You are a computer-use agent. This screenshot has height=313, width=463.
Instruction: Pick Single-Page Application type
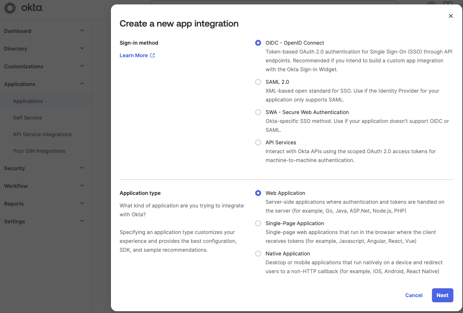258,223
